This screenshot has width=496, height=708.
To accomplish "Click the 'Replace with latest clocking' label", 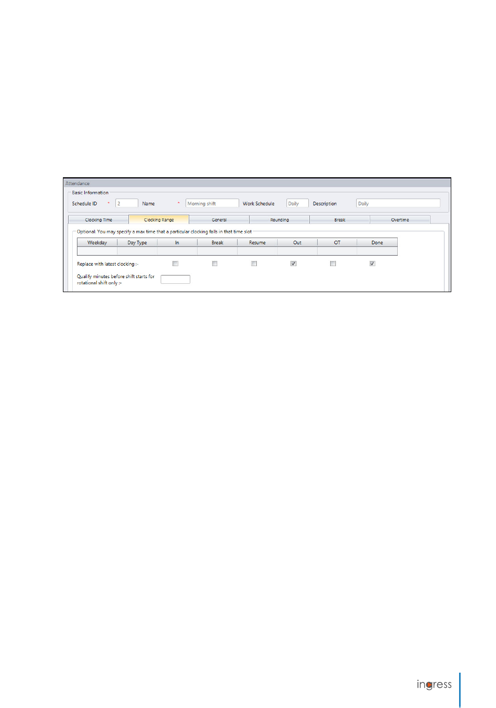I will click(x=108, y=264).
